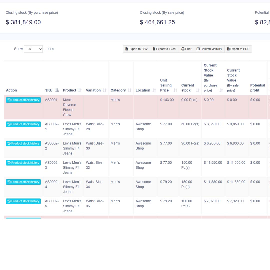View stock history for AS0002-1
This screenshot has height=270, width=270.
23,124
